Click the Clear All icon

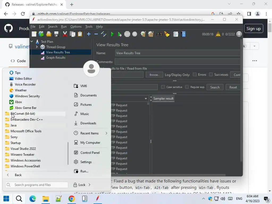coord(151,34)
